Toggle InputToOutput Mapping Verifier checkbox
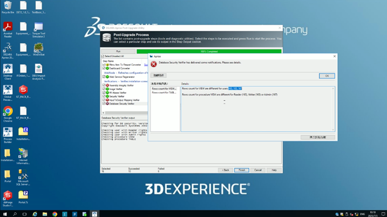 (x=104, y=100)
